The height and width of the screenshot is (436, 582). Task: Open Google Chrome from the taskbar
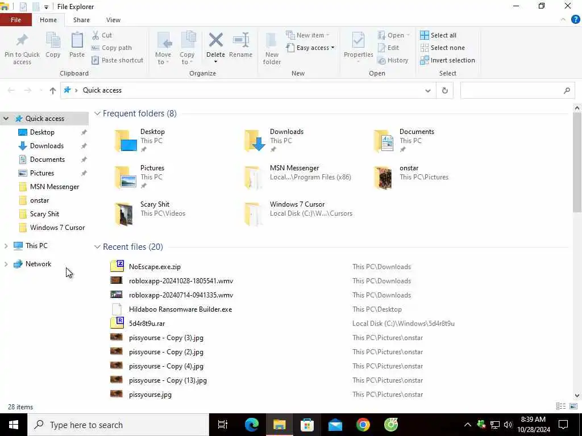tap(363, 425)
